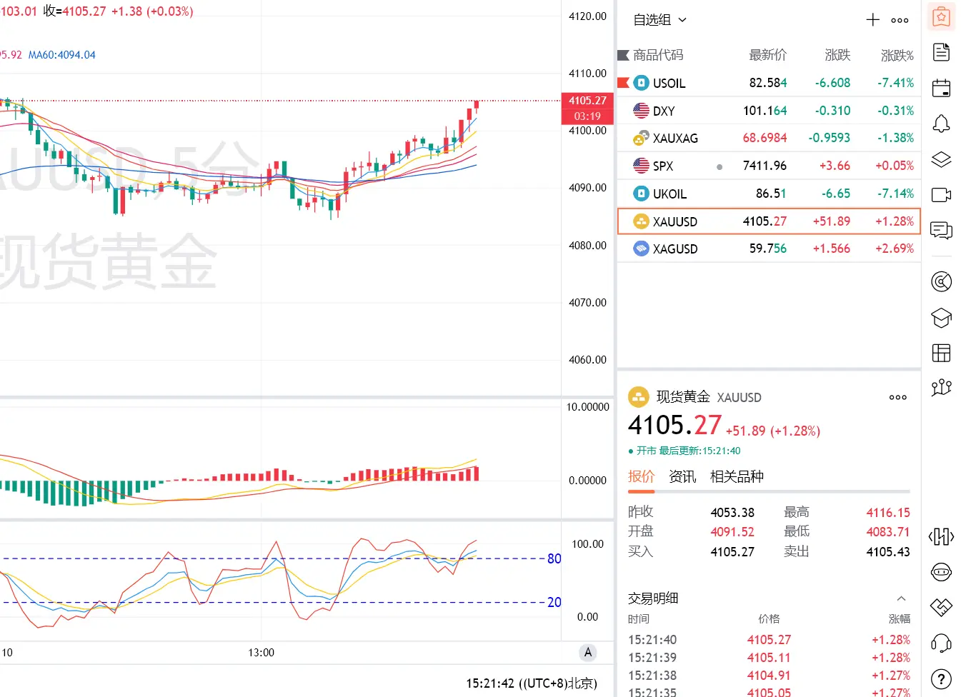Click the 15:21:40 trade detail row
This screenshot has width=961, height=697.
769,640
